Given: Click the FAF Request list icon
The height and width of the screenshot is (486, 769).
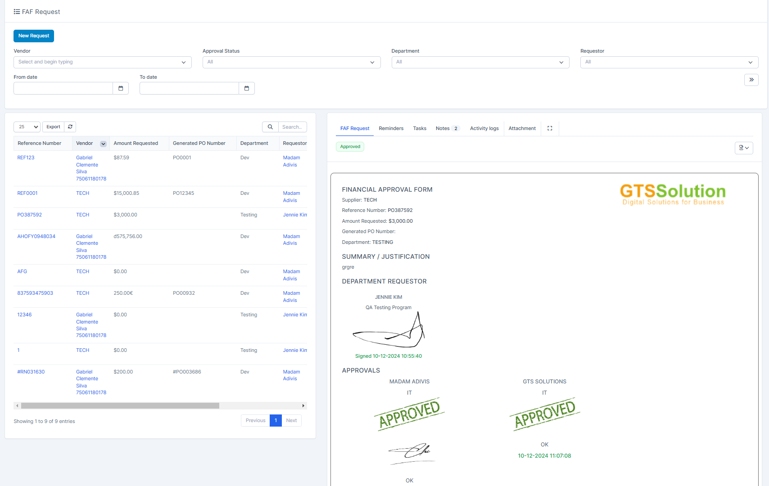Looking at the screenshot, I should [17, 12].
